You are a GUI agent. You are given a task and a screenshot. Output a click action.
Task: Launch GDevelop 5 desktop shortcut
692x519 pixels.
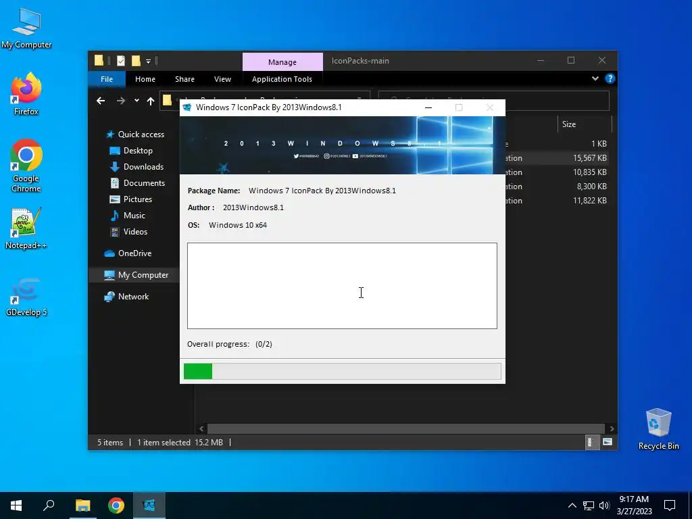coord(26,297)
